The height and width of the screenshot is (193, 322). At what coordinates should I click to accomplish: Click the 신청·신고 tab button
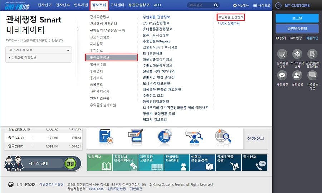click(x=256, y=138)
